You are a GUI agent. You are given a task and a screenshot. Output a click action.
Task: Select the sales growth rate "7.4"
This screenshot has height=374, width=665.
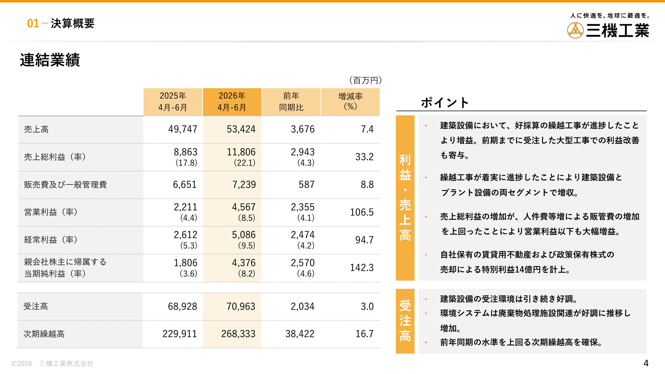pyautogui.click(x=367, y=129)
